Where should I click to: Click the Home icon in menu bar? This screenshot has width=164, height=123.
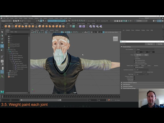point(2,18)
